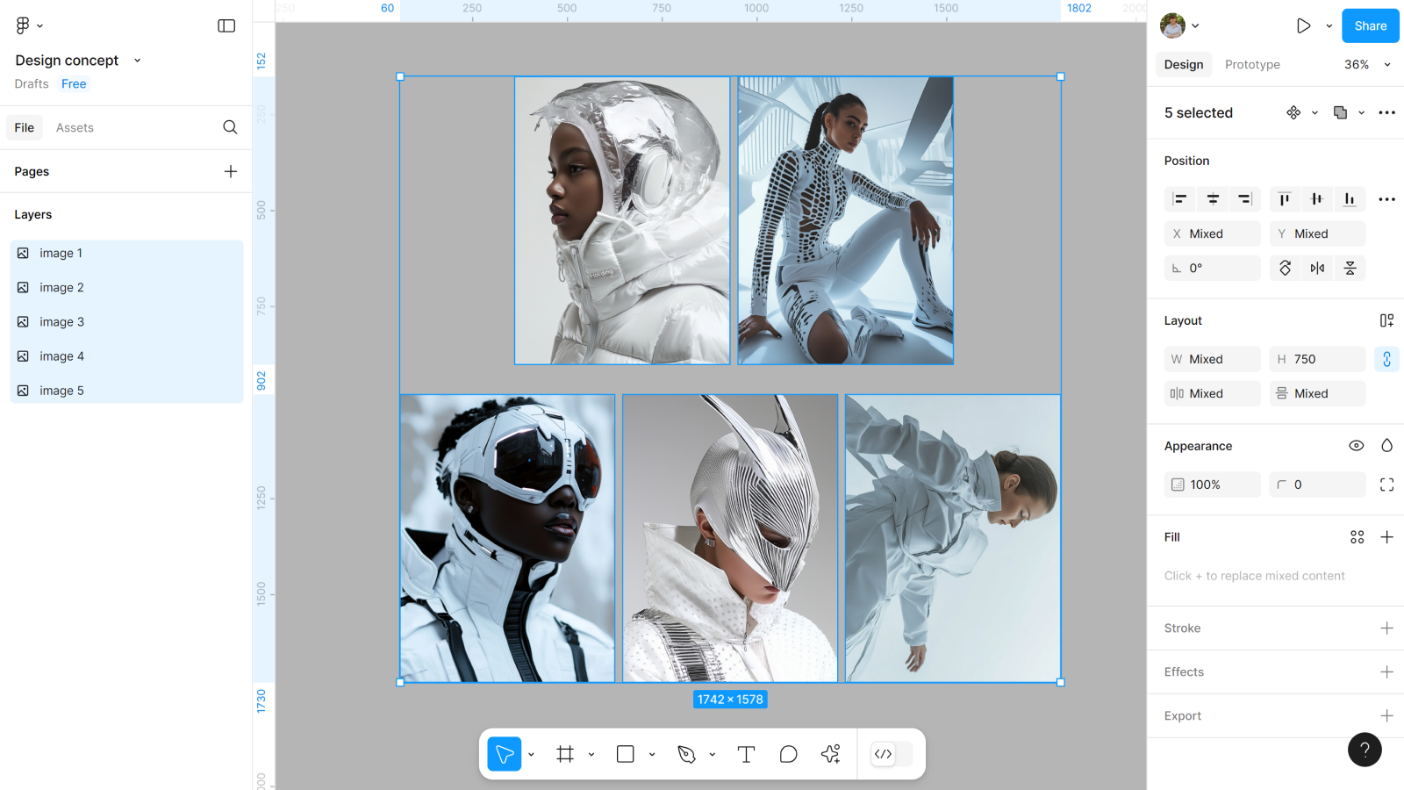Select the Frame tool in bottom toolbar

(x=565, y=754)
